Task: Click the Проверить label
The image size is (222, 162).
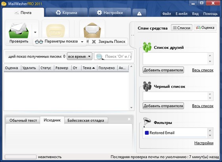Action: coord(19,41)
